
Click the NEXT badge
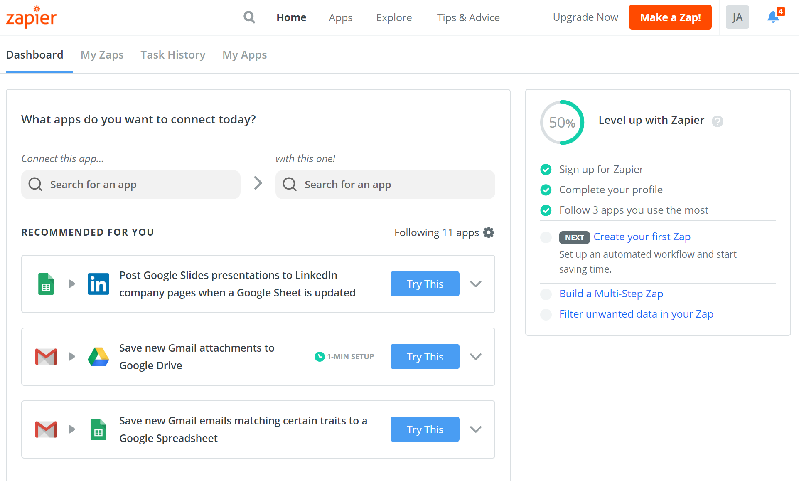tap(575, 237)
